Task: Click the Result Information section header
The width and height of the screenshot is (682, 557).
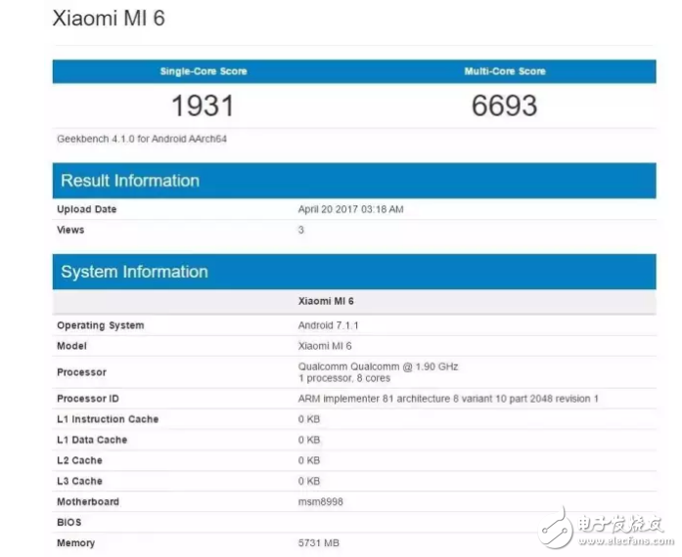Action: coord(130,181)
